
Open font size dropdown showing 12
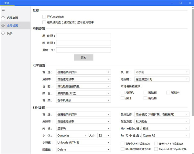pos(104,135)
